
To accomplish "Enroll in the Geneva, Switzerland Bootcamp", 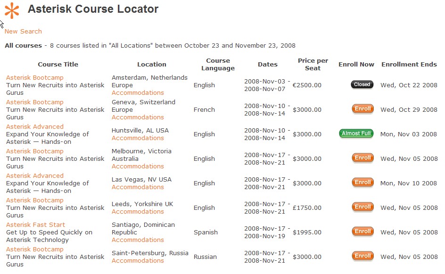I will (363, 109).
